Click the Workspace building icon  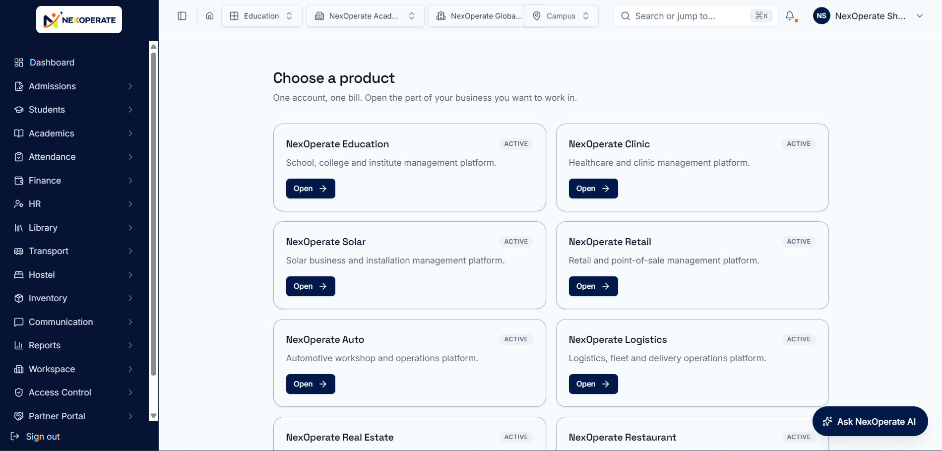click(19, 369)
